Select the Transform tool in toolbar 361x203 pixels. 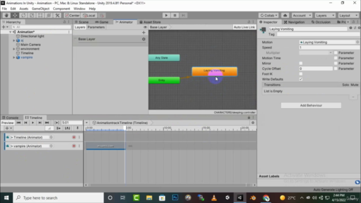49,15
